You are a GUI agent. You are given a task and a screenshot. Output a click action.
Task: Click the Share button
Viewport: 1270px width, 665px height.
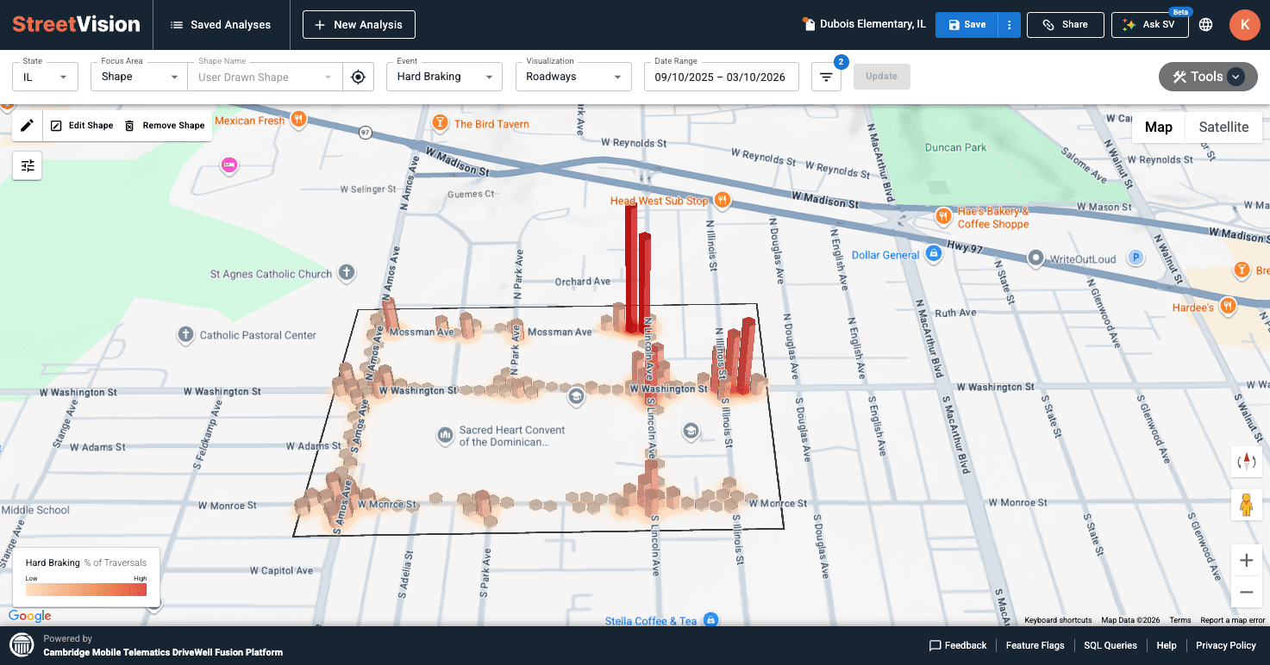coord(1065,25)
